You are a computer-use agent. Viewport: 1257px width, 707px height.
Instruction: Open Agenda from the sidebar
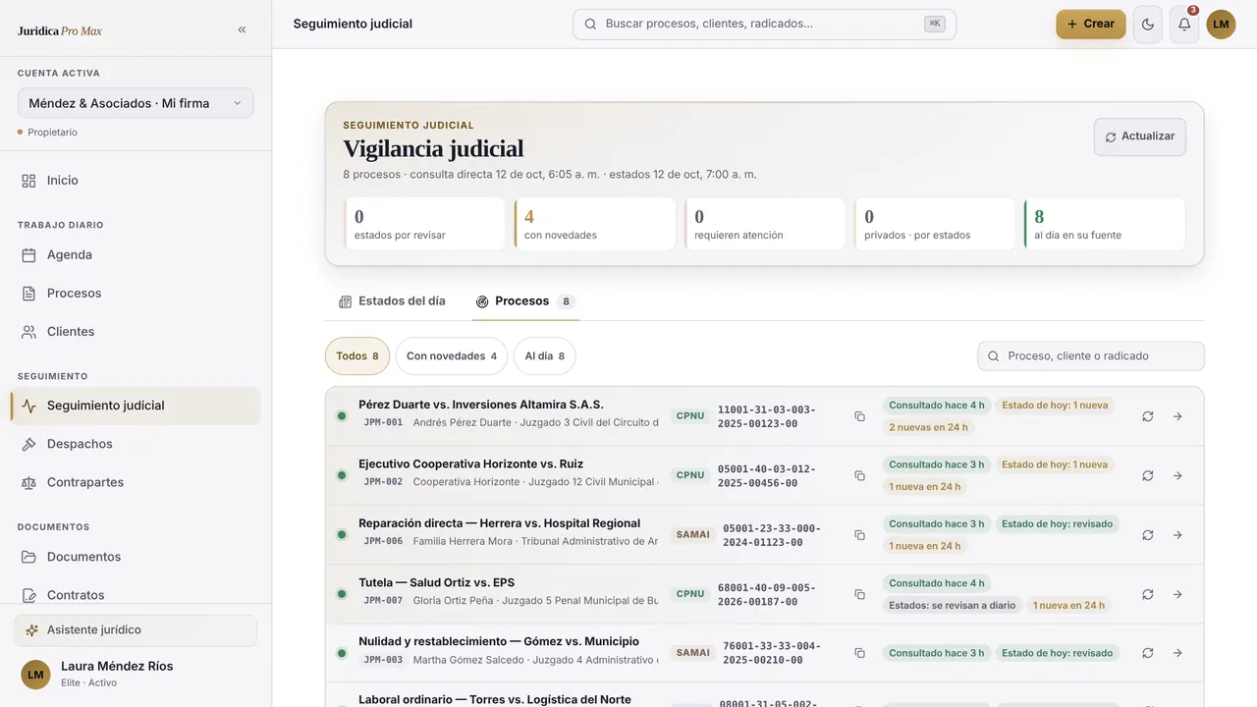[136, 255]
